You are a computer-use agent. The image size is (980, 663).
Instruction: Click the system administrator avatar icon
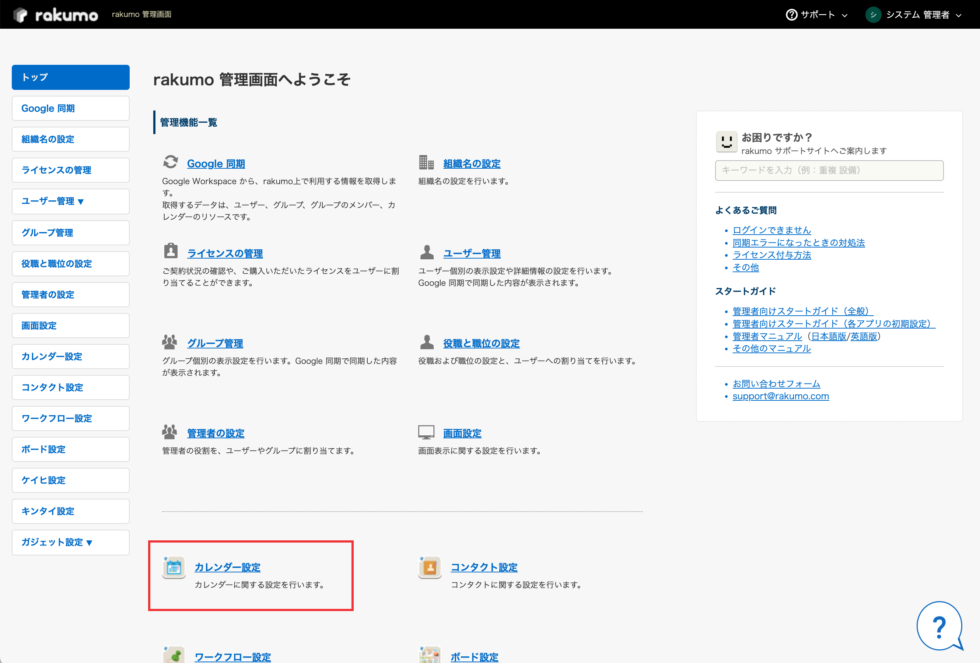tap(873, 15)
